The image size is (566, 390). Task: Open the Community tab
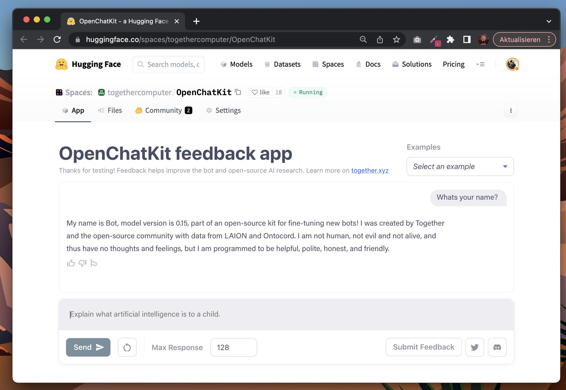click(x=164, y=110)
